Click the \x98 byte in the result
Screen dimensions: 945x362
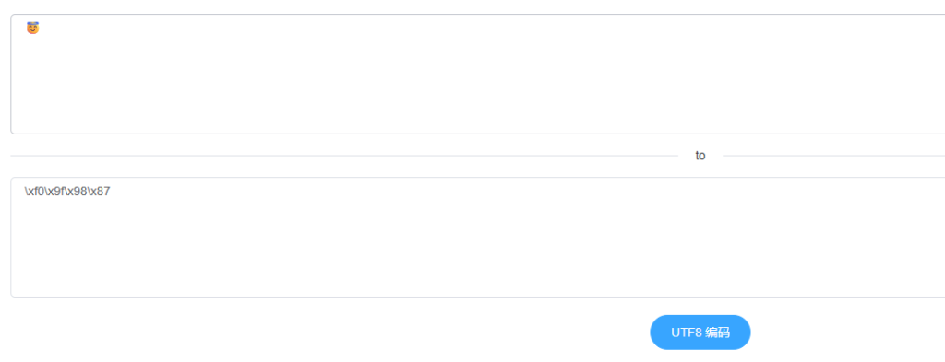click(x=78, y=192)
